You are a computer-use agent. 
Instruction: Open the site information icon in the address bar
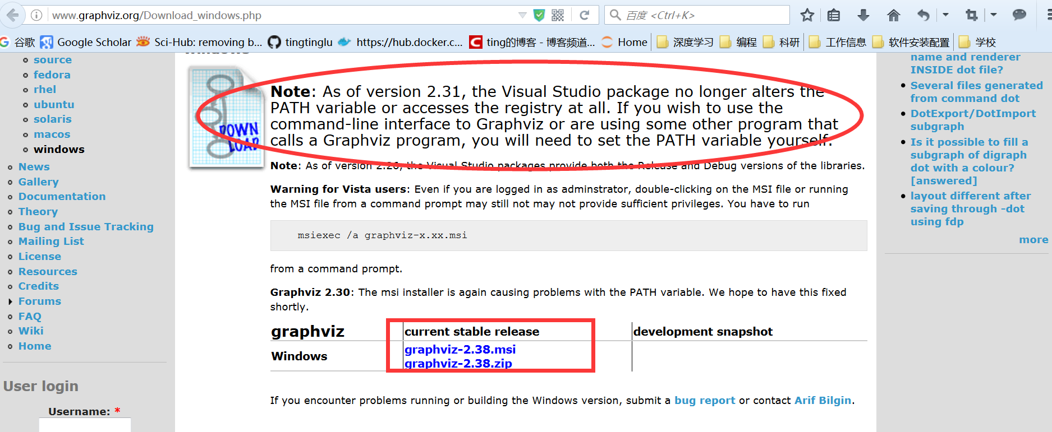coord(36,15)
